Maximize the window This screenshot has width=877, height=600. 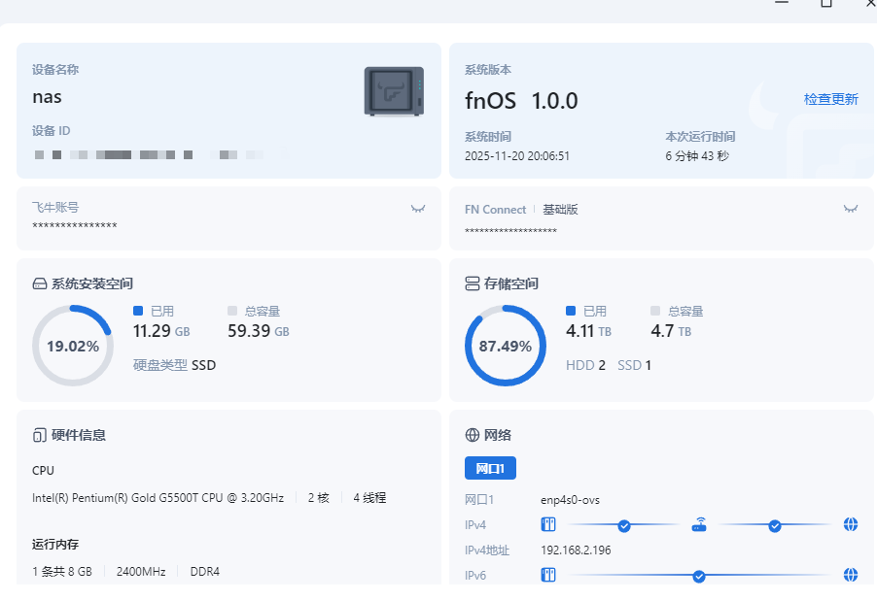(x=826, y=3)
